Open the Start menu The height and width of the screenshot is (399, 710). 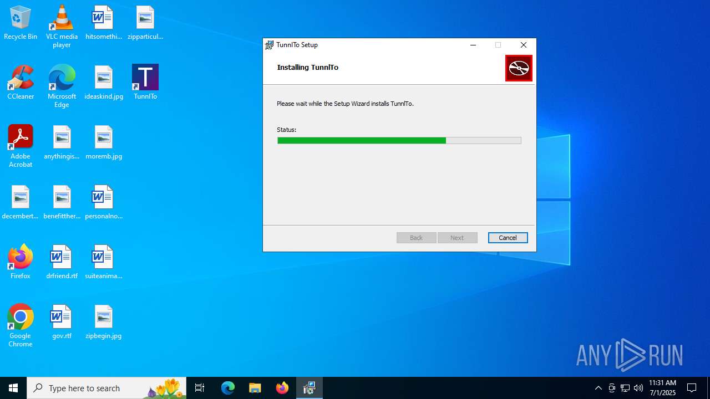point(13,388)
